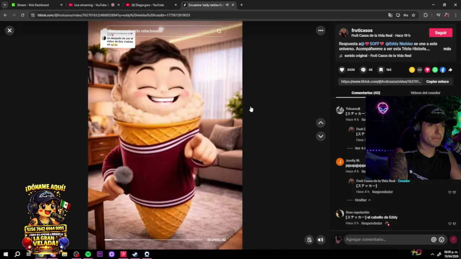Viewport: 461px width, 259px height.
Task: Show hidden system tray icons
Action: (x=432, y=254)
